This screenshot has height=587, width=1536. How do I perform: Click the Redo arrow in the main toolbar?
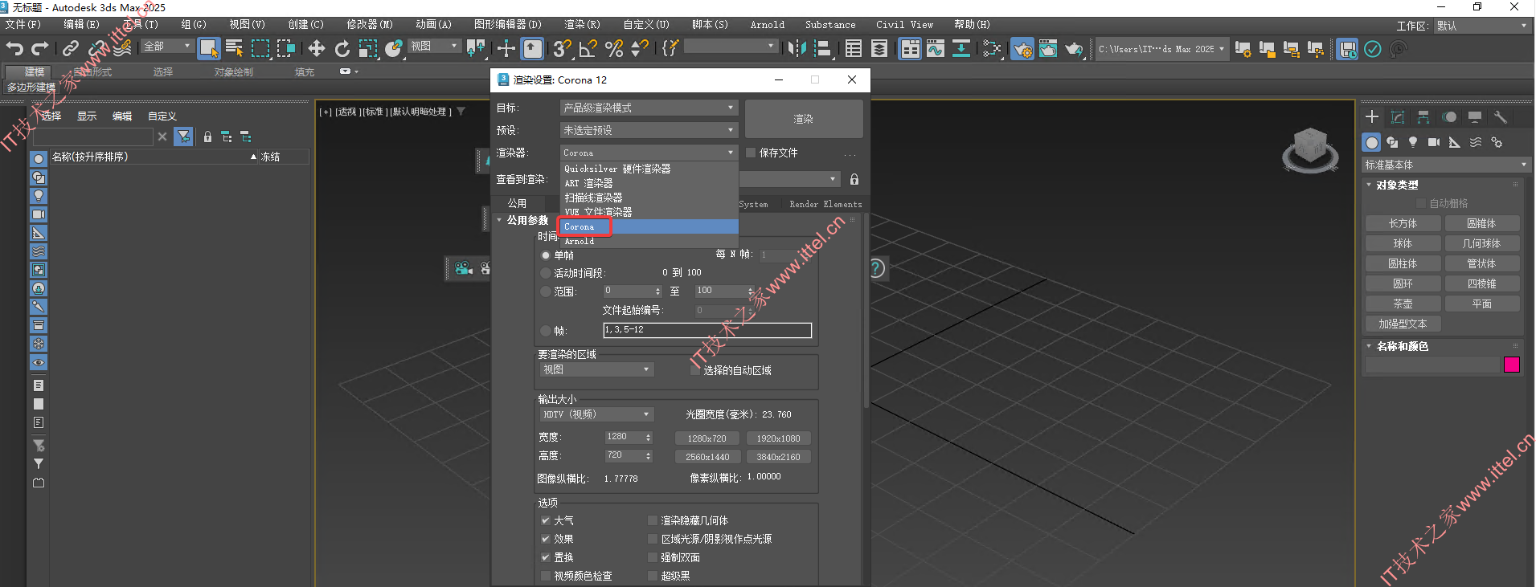[x=40, y=49]
